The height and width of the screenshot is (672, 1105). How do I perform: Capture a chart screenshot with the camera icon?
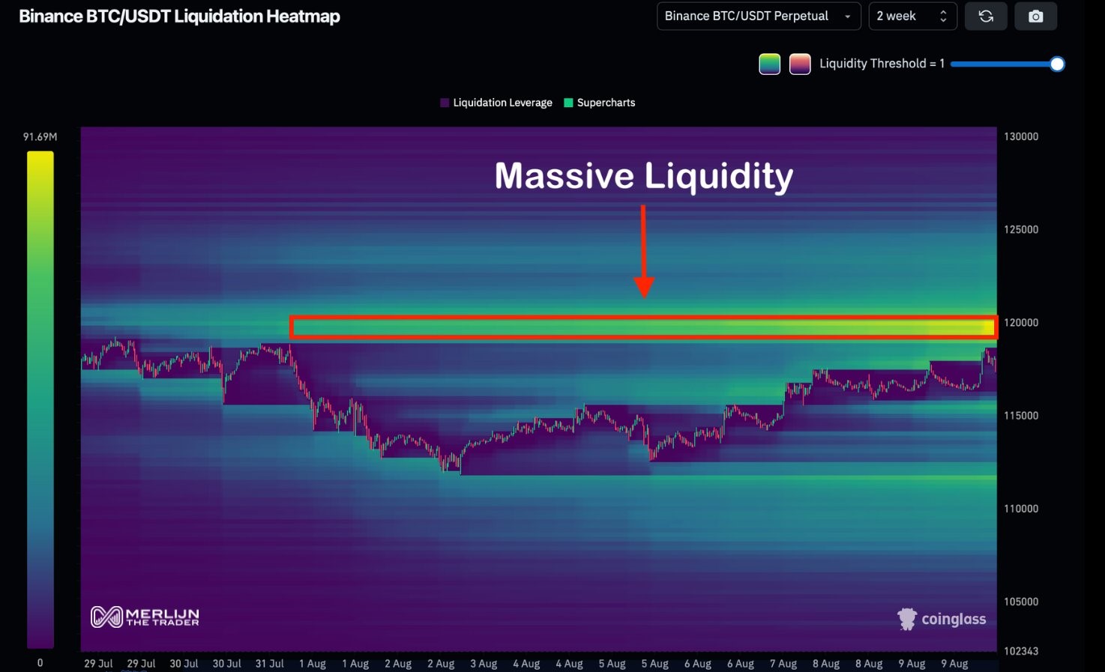click(x=1035, y=16)
